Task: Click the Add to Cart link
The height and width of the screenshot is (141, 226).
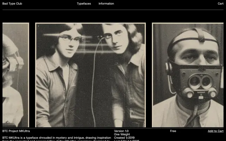Action: 216,131
